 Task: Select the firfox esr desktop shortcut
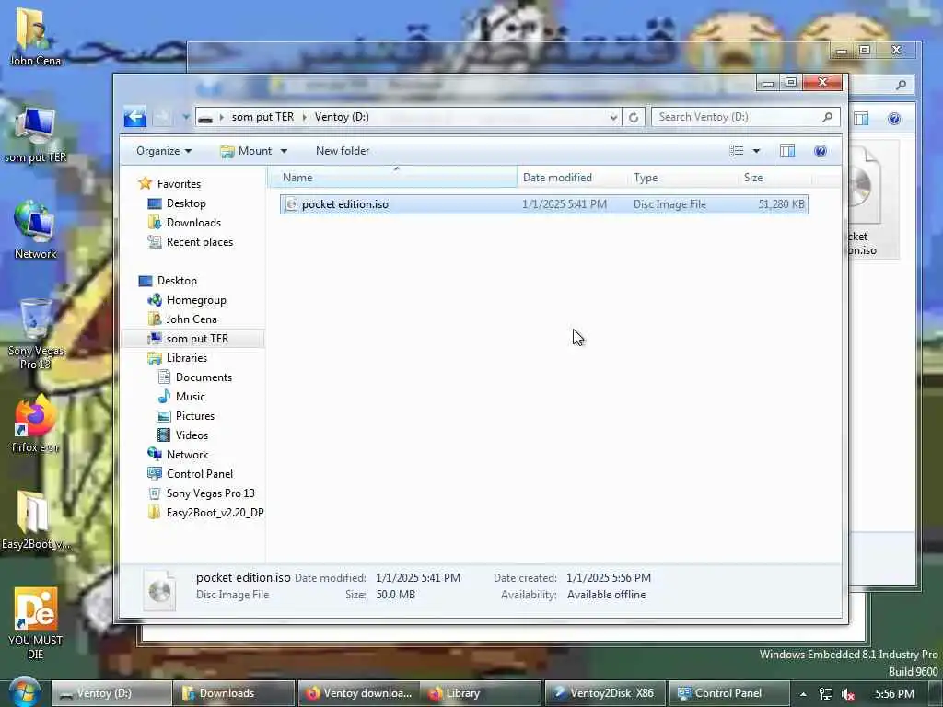click(x=36, y=423)
